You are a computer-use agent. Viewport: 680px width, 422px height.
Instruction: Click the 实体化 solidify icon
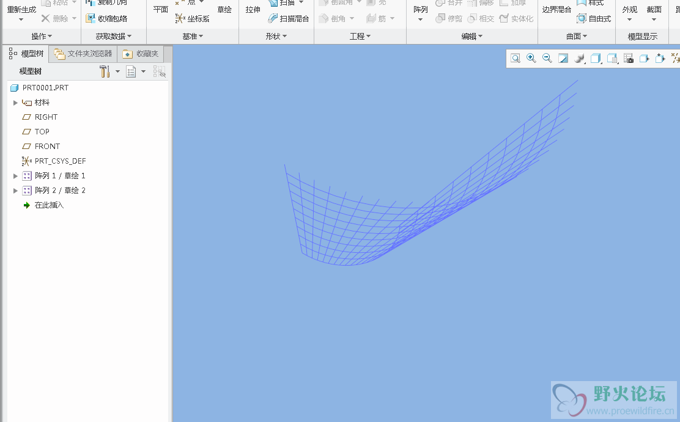click(x=504, y=18)
